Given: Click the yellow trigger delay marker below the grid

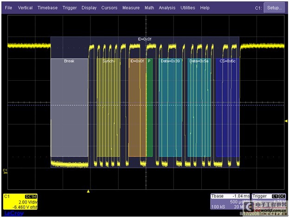Looking at the screenshot, I should [x=89, y=191].
